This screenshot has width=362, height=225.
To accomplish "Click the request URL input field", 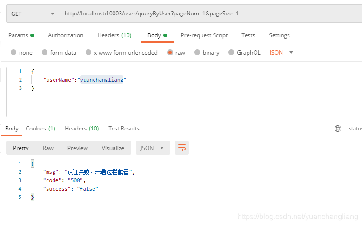I will (211, 14).
